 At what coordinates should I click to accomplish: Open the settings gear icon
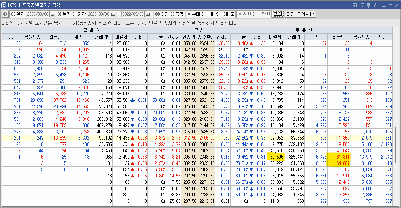(x=5, y=14)
